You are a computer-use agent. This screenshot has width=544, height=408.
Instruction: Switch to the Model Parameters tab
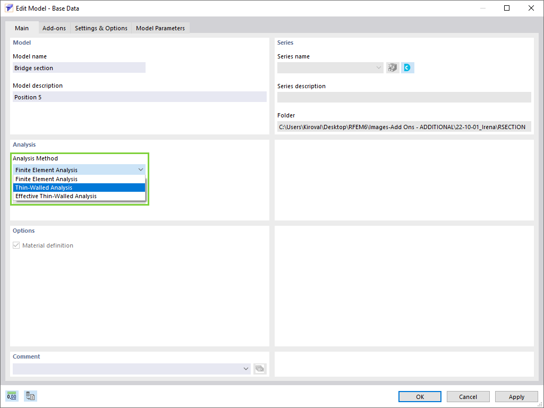pos(160,28)
